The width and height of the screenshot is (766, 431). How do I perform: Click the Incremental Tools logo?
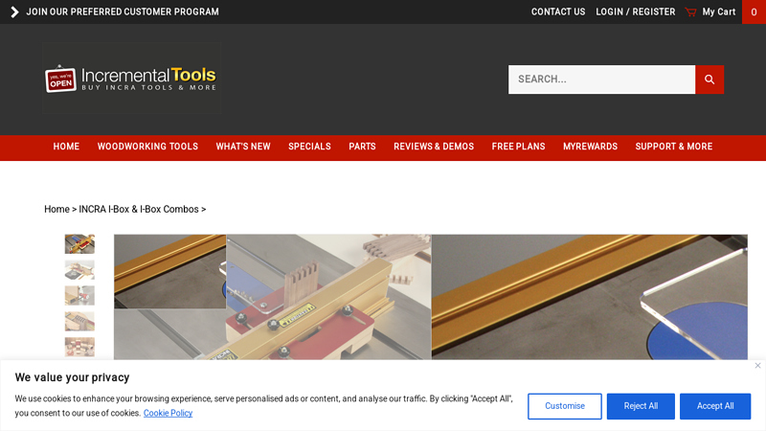[x=131, y=79]
